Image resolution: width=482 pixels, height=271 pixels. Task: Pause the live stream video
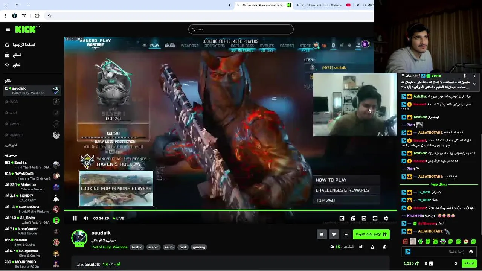click(75, 218)
